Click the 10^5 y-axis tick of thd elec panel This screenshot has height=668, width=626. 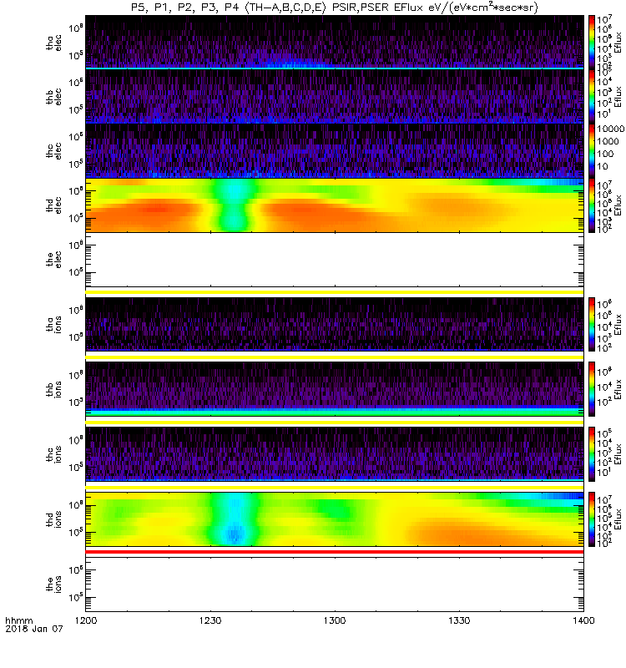click(76, 218)
